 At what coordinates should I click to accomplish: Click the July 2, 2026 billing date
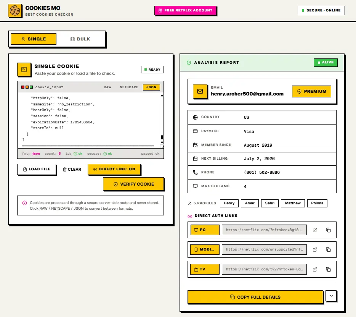coord(259,158)
